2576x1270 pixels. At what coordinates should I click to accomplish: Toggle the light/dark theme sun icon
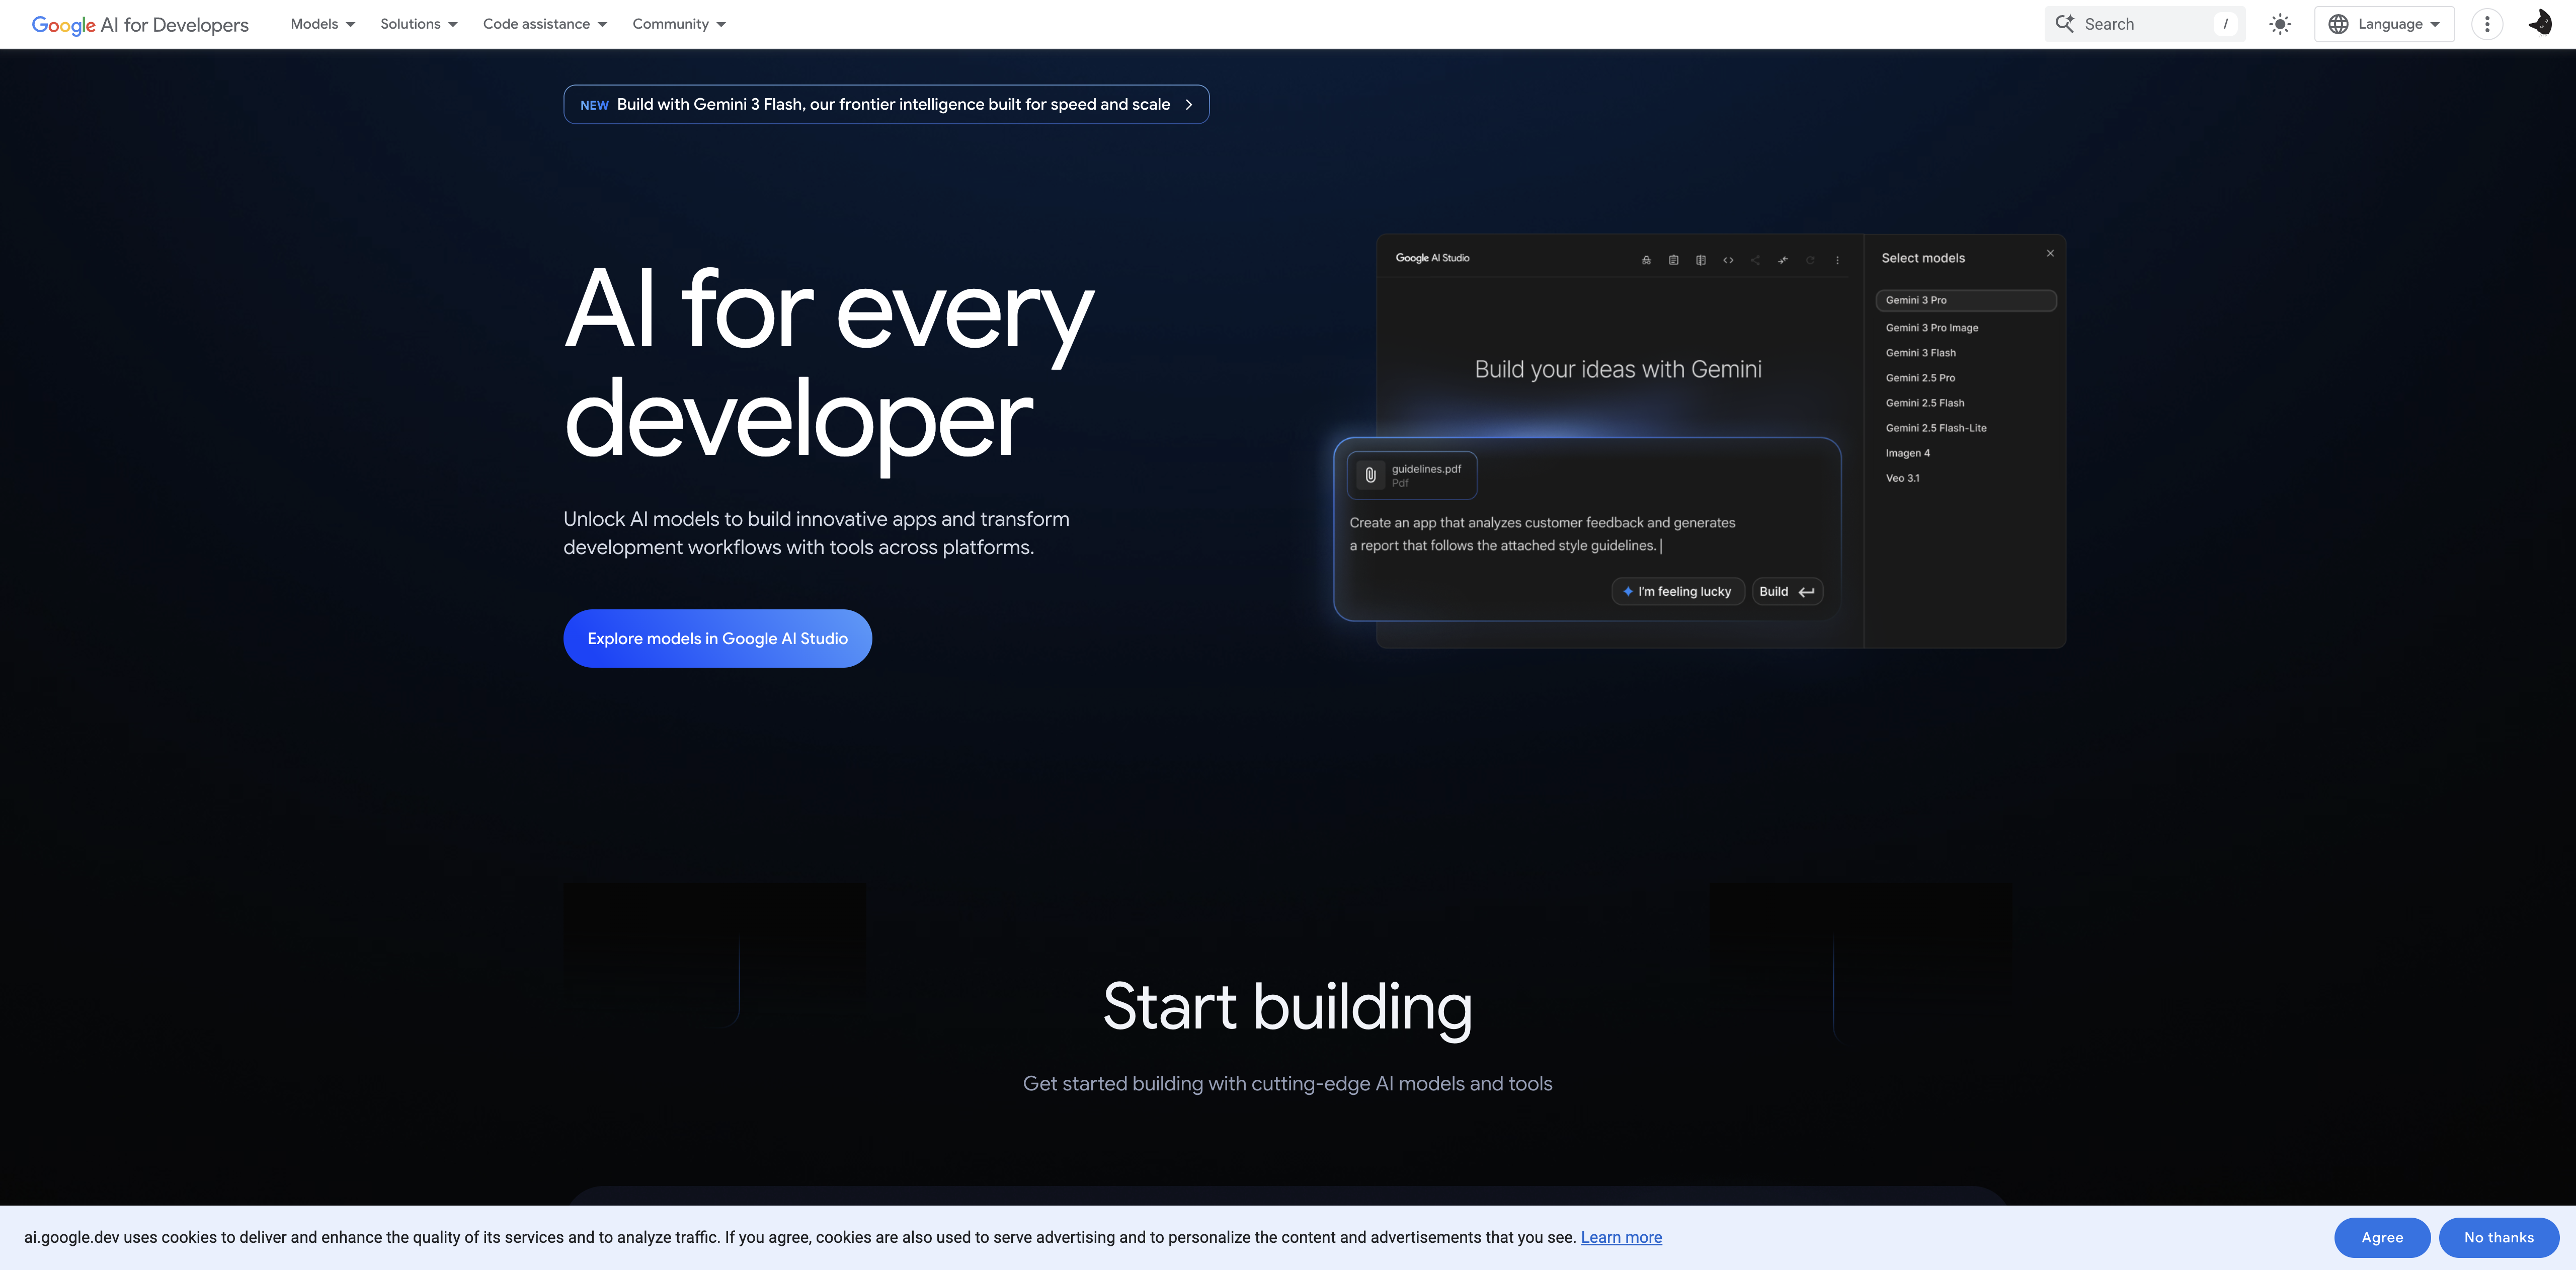coord(2280,24)
